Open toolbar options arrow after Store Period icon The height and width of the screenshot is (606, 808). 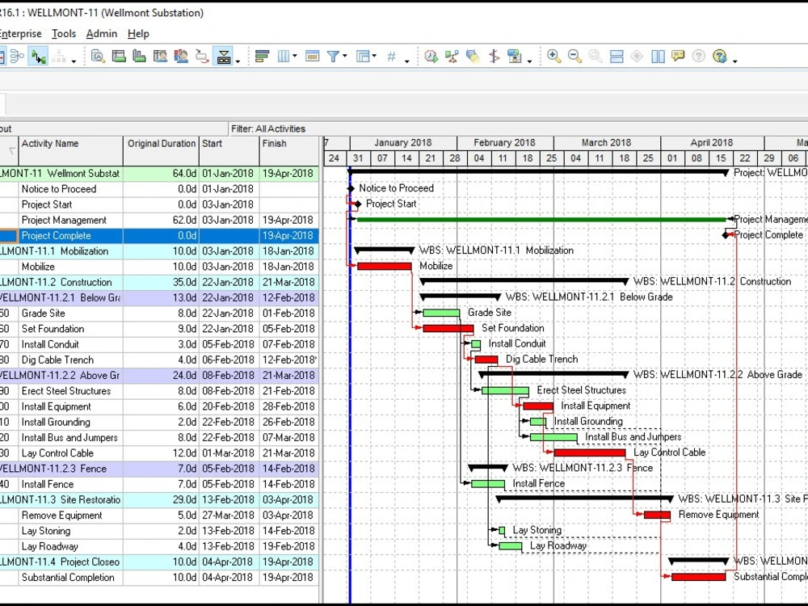[x=530, y=61]
